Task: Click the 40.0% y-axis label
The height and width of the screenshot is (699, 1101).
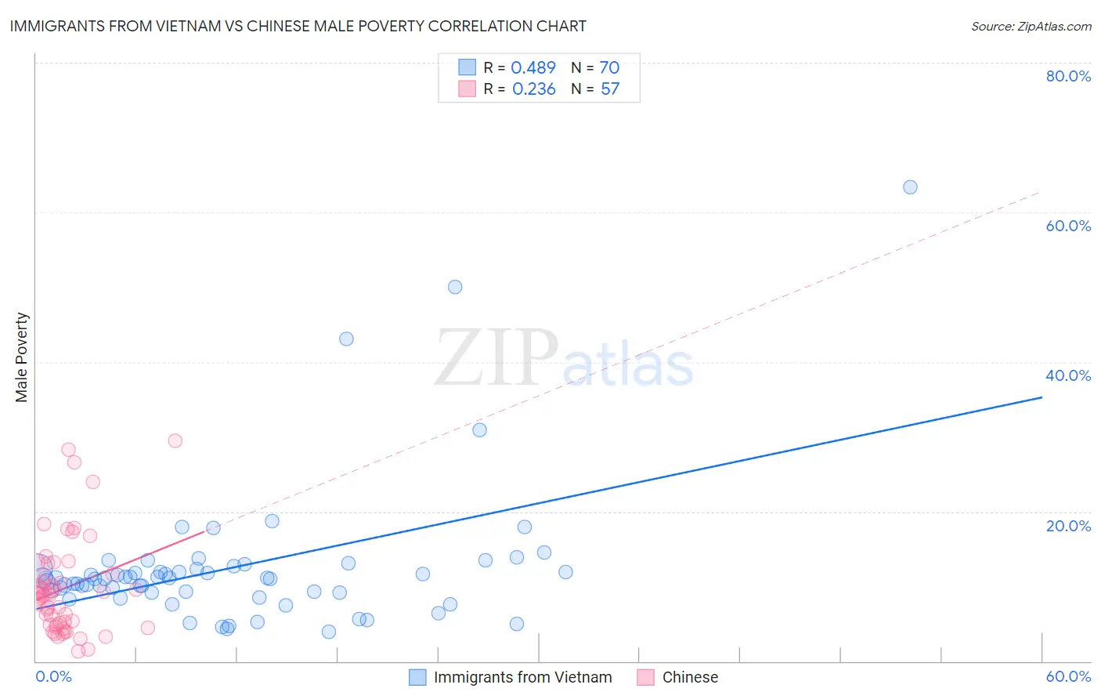Action: tap(1068, 375)
